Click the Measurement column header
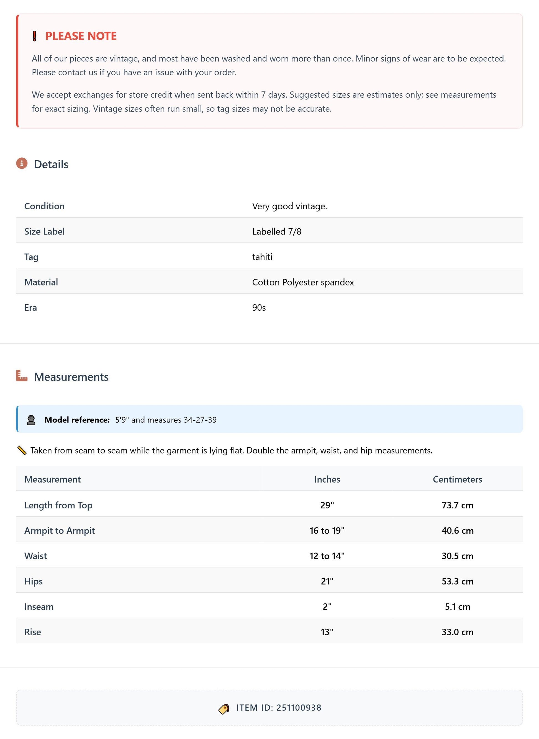Screen dimensions: 539x739 point(53,479)
